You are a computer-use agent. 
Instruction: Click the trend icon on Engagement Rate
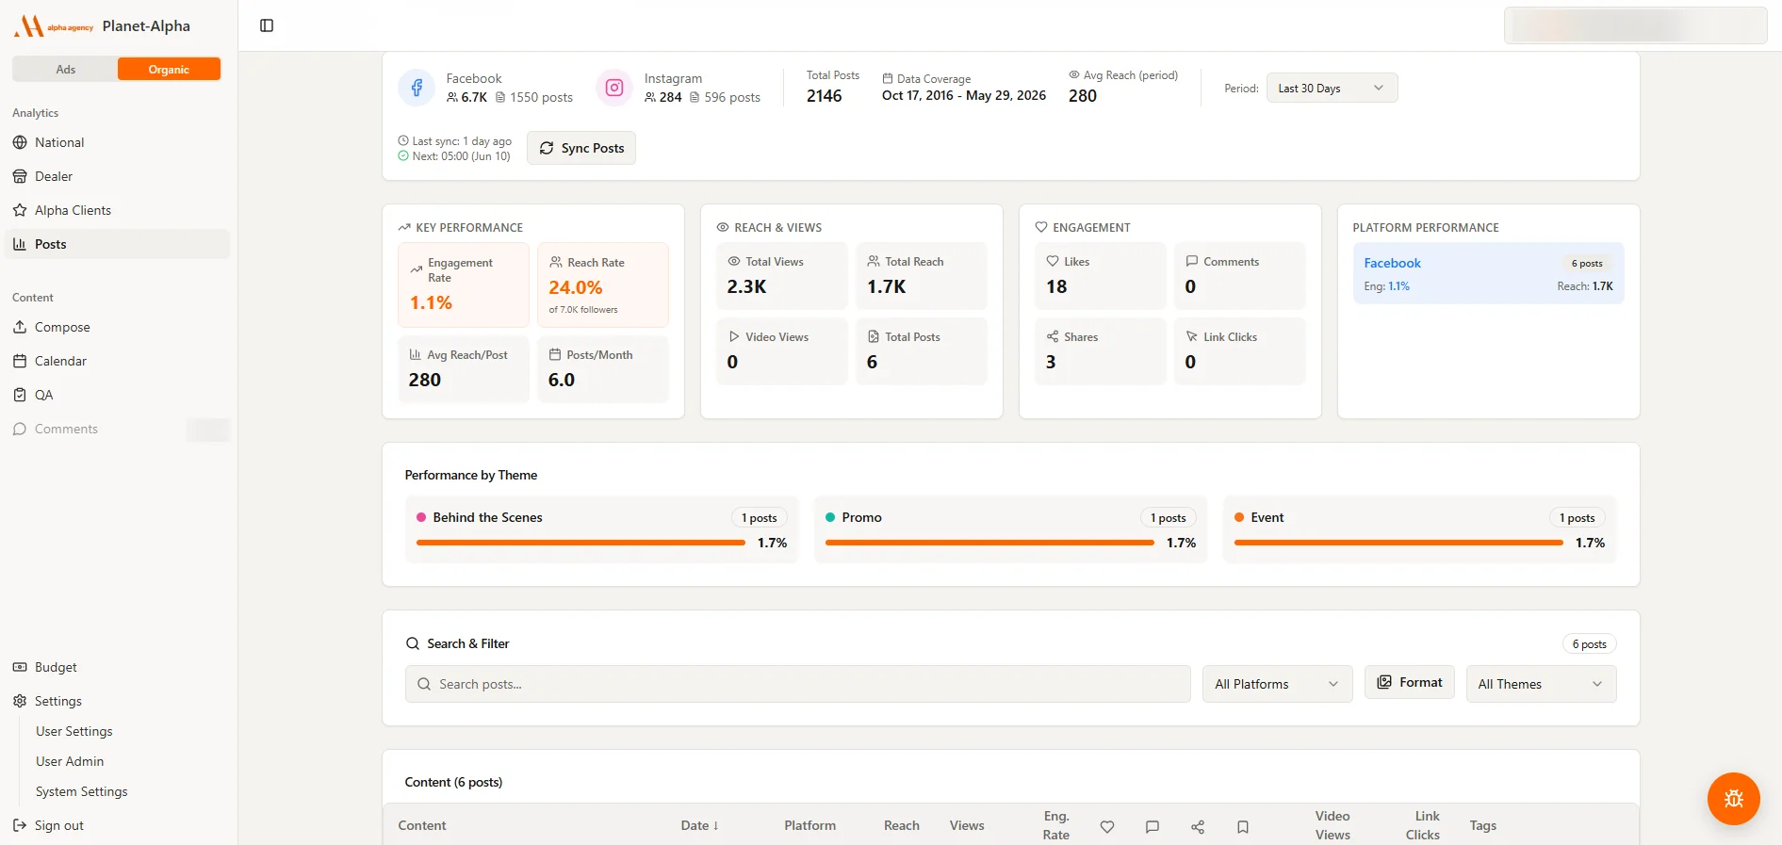coord(417,269)
